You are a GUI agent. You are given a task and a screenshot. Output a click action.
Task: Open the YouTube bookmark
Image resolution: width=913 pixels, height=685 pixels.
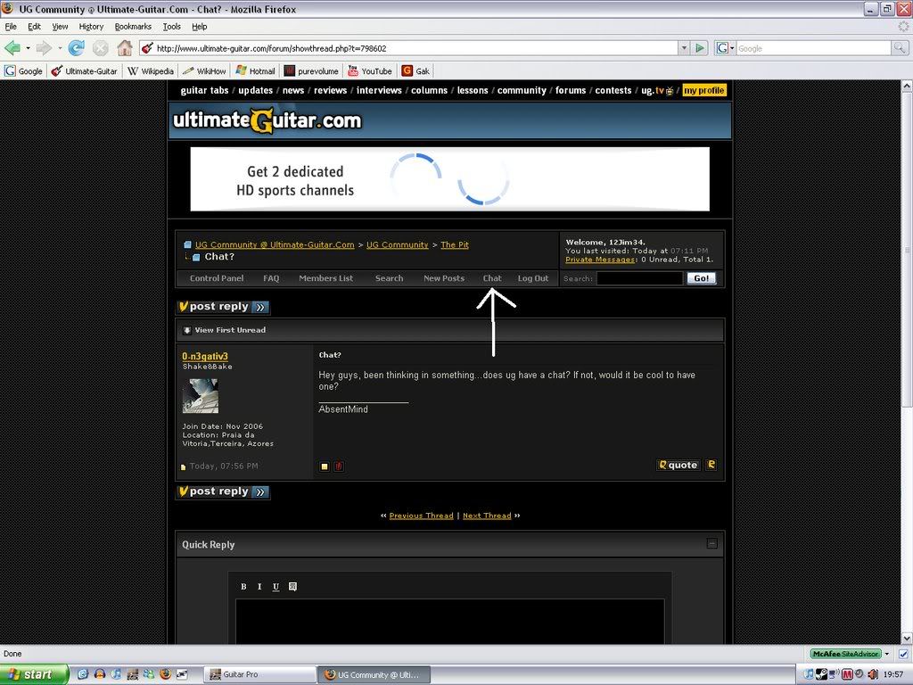[370, 71]
